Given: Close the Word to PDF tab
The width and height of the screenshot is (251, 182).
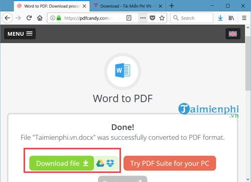Looking at the screenshot, I should tap(84, 6).
